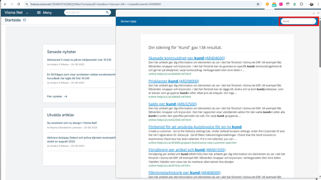Click the Senaste nyheter heading
This screenshot has height=180, width=321.
pyautogui.click(x=62, y=52)
